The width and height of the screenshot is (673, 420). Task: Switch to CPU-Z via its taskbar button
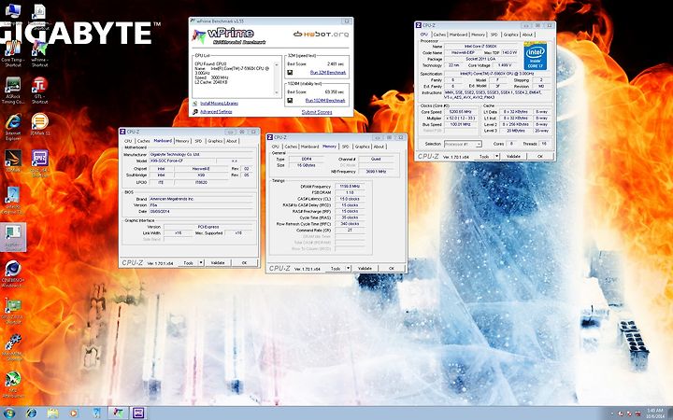click(x=138, y=413)
